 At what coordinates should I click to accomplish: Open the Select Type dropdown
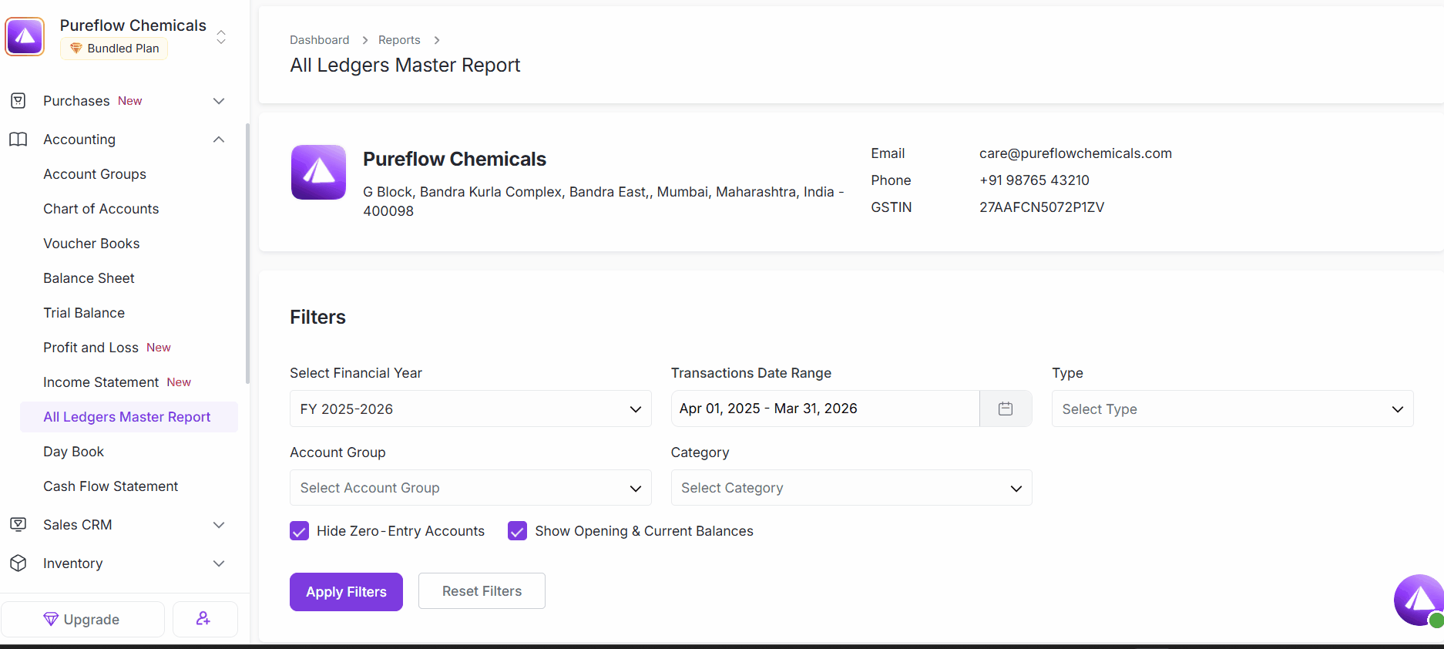[x=1231, y=409]
